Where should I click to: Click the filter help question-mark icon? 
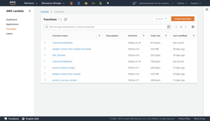pyautogui.click(x=169, y=27)
